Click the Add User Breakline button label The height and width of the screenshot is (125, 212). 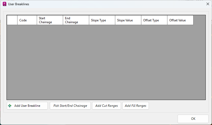click(x=27, y=106)
